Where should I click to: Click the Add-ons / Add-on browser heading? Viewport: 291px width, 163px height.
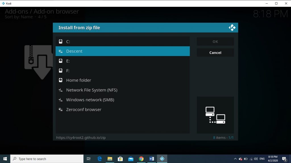pyautogui.click(x=42, y=11)
